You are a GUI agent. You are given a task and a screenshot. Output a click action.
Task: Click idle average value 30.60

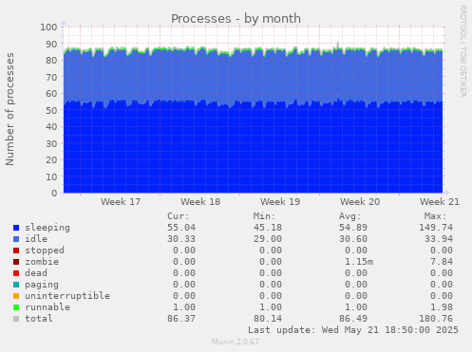[353, 239]
